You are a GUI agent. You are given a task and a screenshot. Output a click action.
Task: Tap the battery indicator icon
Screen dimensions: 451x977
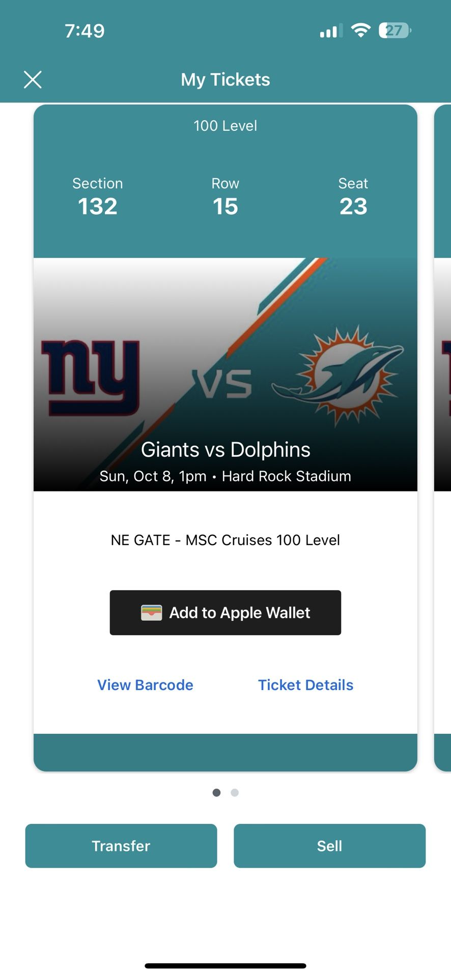click(x=394, y=31)
